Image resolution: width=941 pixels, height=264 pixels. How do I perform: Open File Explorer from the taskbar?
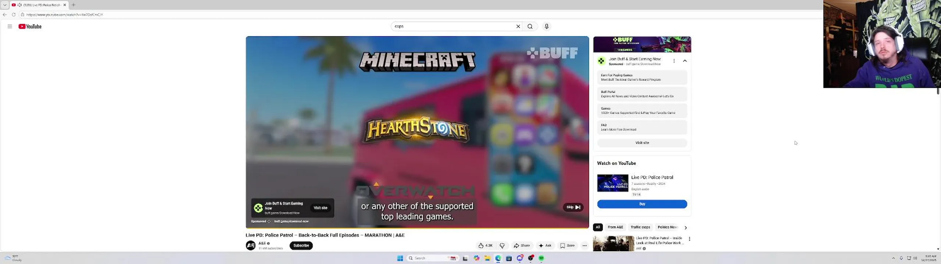[487, 258]
